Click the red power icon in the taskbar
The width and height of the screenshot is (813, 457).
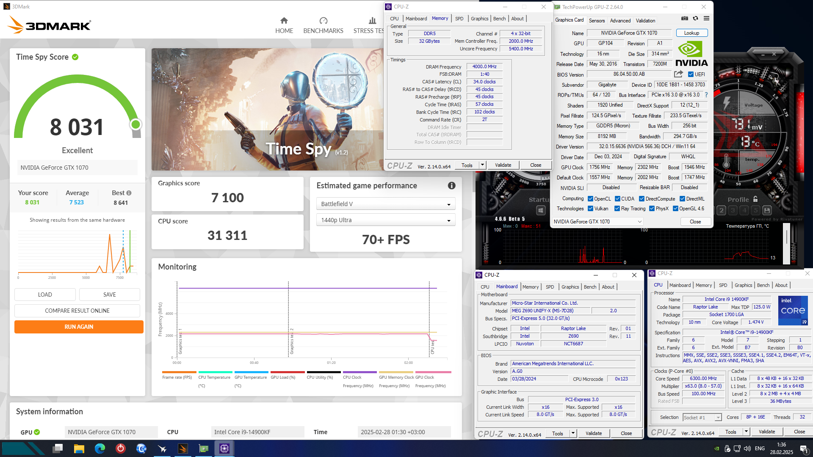[x=121, y=448]
